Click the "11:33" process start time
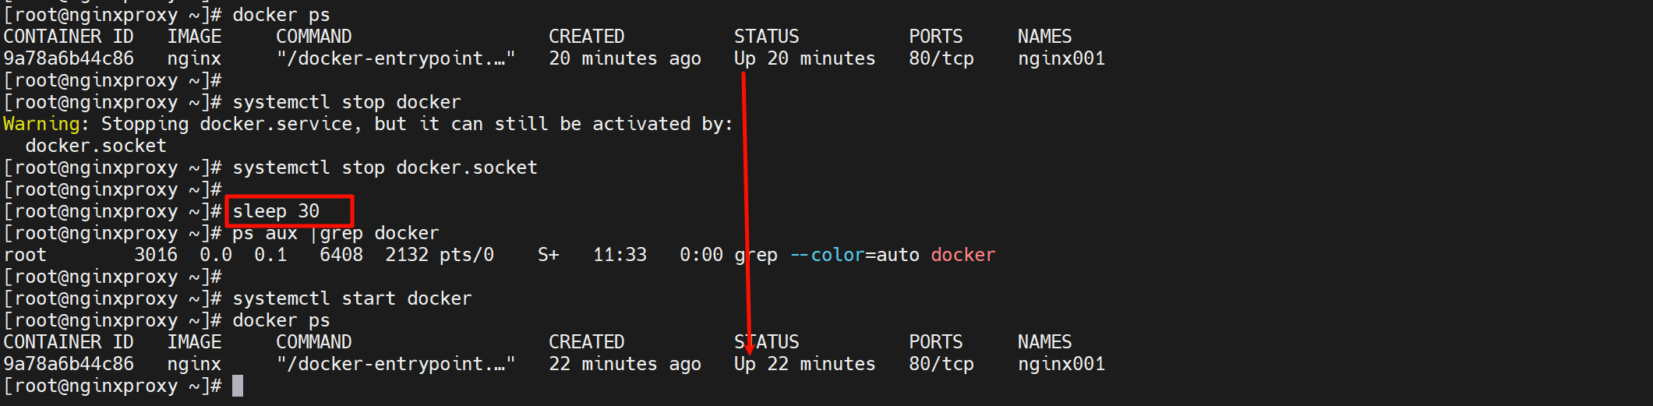The image size is (1653, 406). 620,255
